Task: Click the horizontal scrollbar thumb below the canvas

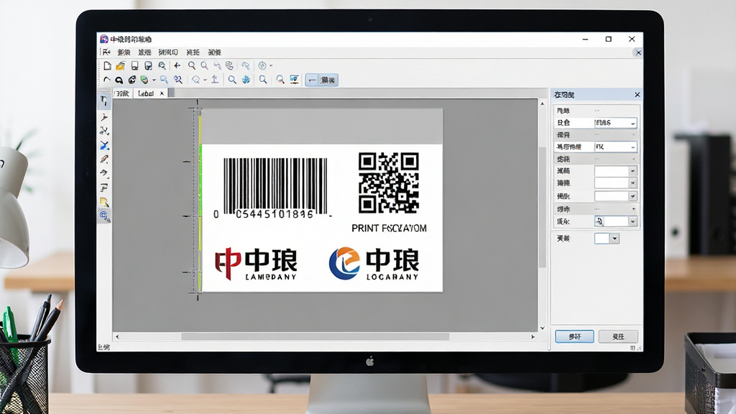Action: 316,336
